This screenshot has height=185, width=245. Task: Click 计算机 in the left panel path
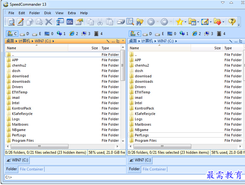(24, 41)
